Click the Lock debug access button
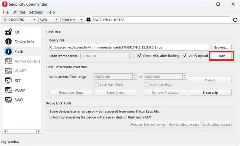 point(217,124)
